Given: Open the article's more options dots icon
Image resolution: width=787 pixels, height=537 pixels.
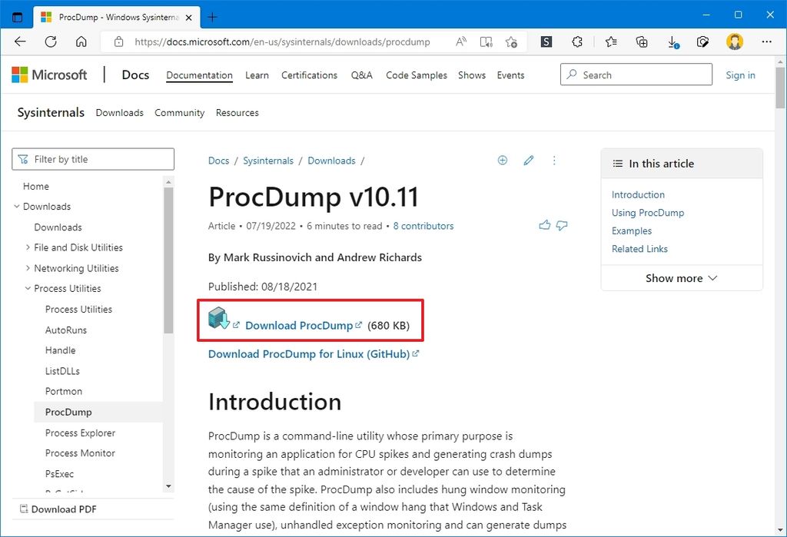Looking at the screenshot, I should (554, 160).
